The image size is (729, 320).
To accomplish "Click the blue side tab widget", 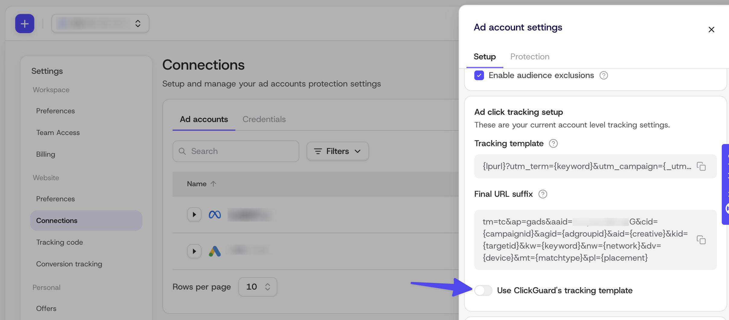I will point(725,184).
